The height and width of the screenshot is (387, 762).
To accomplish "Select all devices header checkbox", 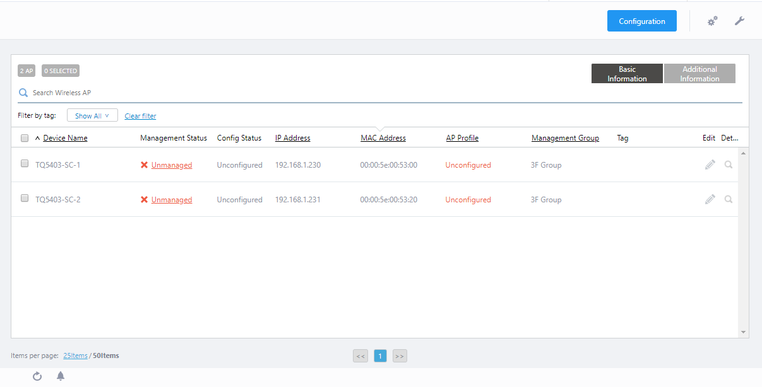I will click(25, 138).
